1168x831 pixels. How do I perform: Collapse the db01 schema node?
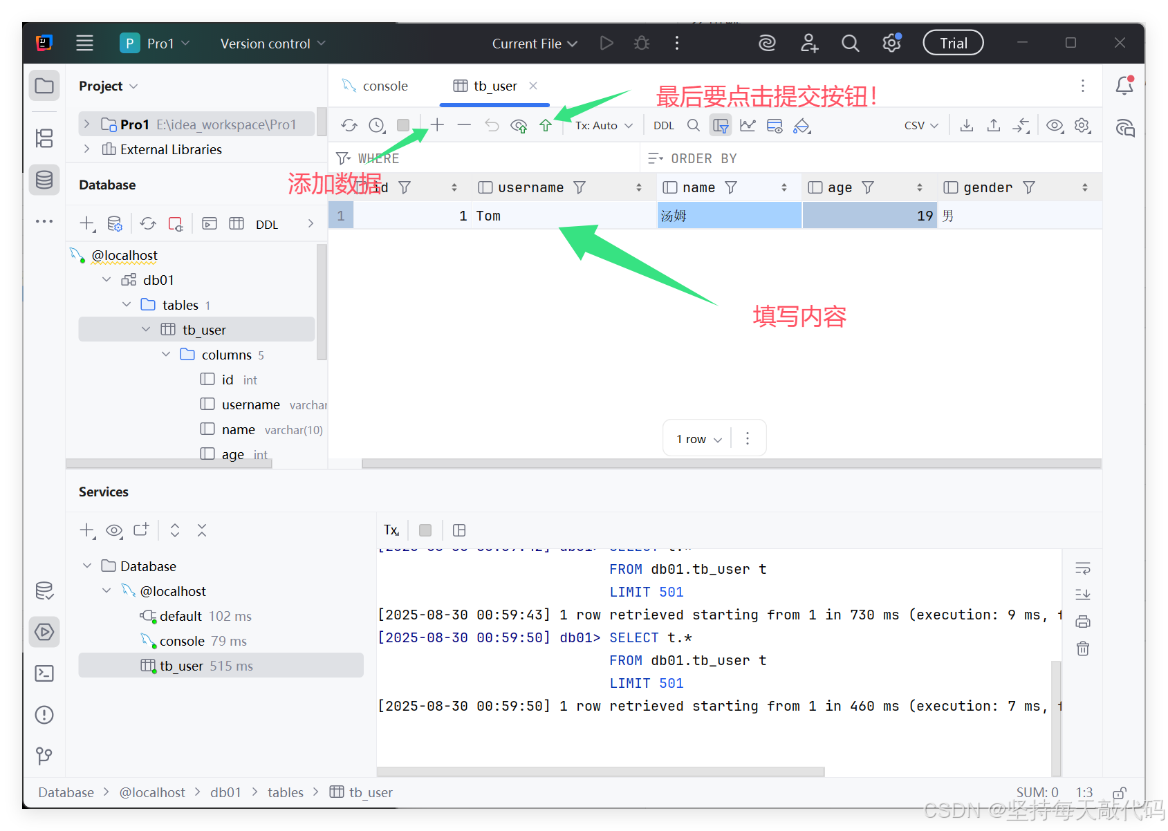click(106, 280)
